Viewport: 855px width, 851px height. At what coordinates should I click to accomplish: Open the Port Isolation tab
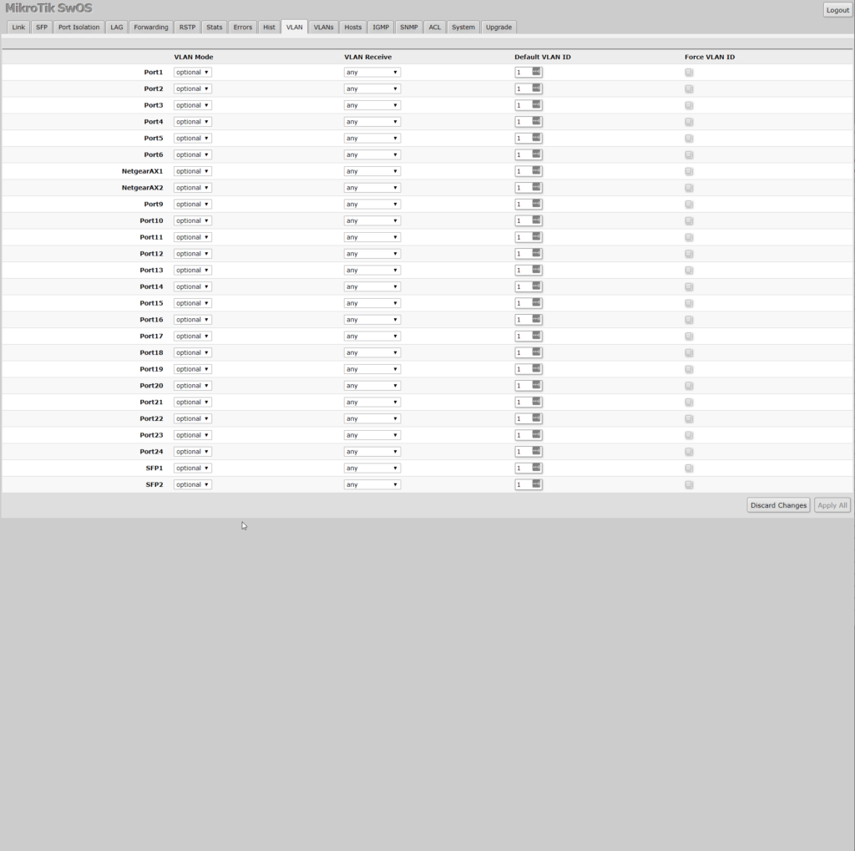tap(78, 27)
